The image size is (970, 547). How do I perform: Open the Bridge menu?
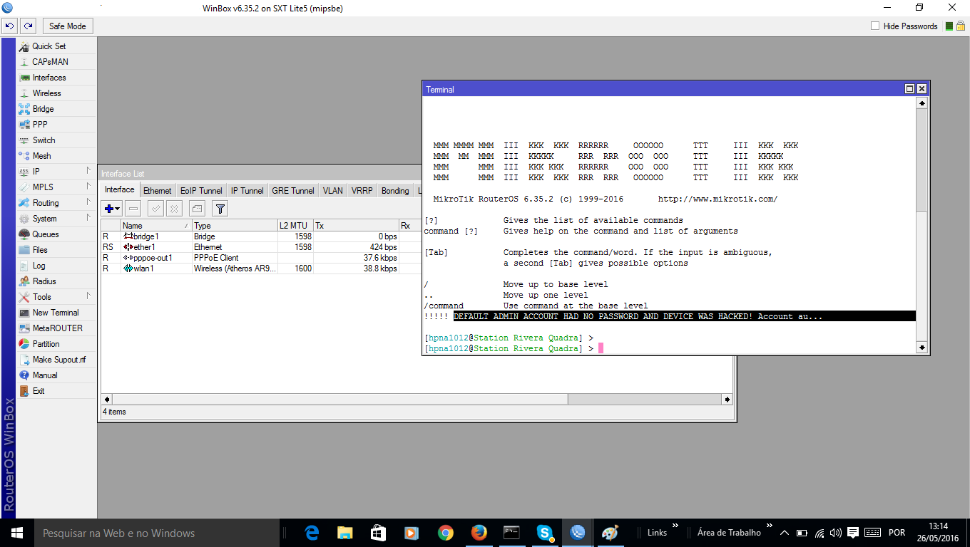point(56,109)
